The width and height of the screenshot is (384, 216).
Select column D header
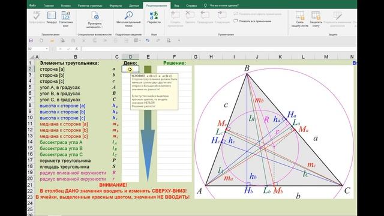(130, 57)
